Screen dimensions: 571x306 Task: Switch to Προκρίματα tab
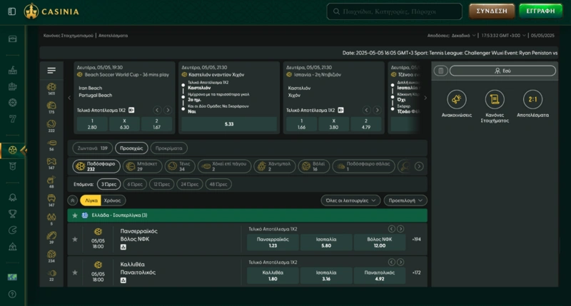(168, 148)
